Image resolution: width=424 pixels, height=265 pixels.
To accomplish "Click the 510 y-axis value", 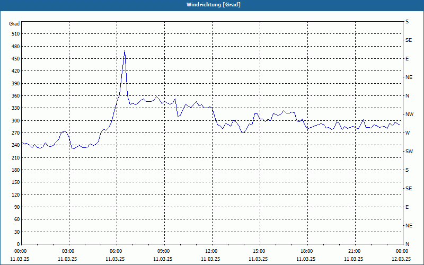I will coord(16,34).
